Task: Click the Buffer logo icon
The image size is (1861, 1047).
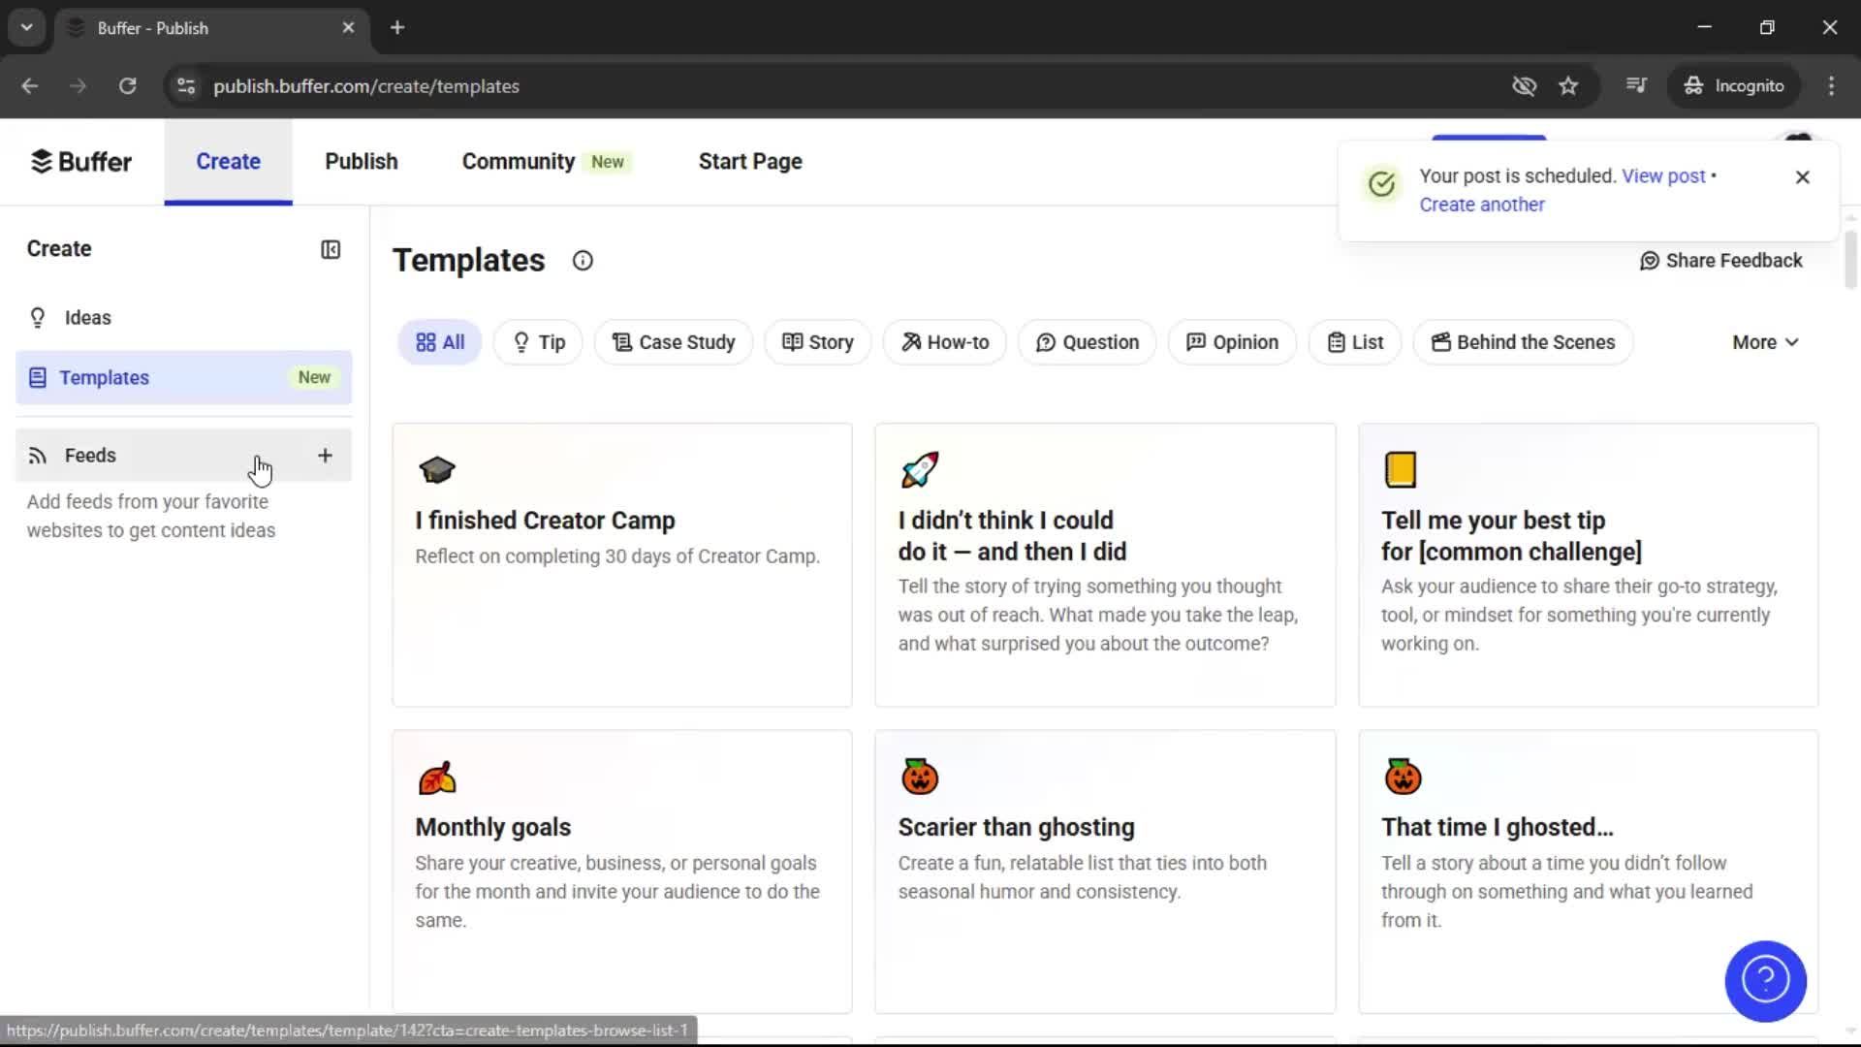Action: coord(43,161)
